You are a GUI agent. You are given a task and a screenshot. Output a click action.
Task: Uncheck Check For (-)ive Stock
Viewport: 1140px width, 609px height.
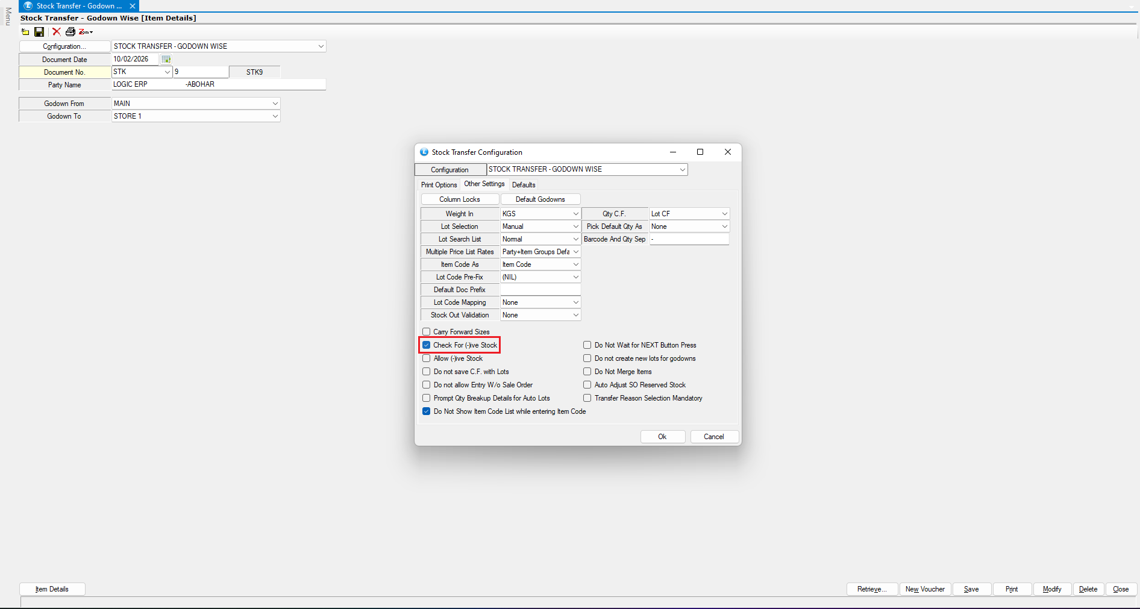[427, 345]
